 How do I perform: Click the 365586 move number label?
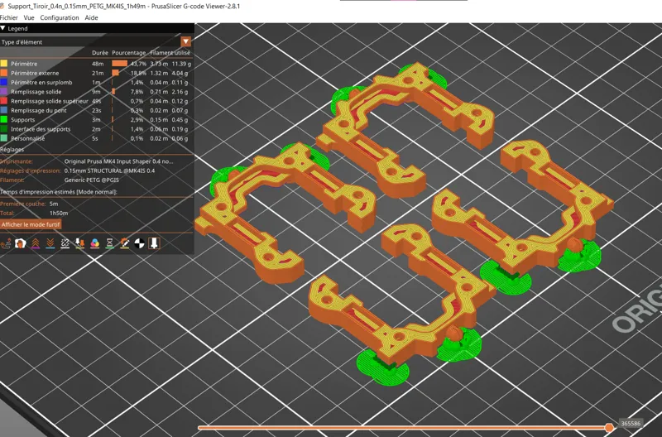(631, 424)
